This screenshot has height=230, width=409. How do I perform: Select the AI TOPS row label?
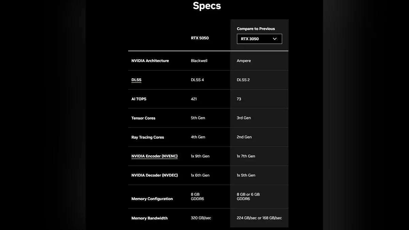(139, 99)
